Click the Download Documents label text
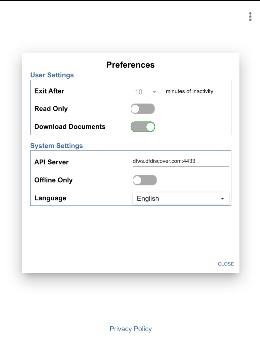 (x=70, y=127)
